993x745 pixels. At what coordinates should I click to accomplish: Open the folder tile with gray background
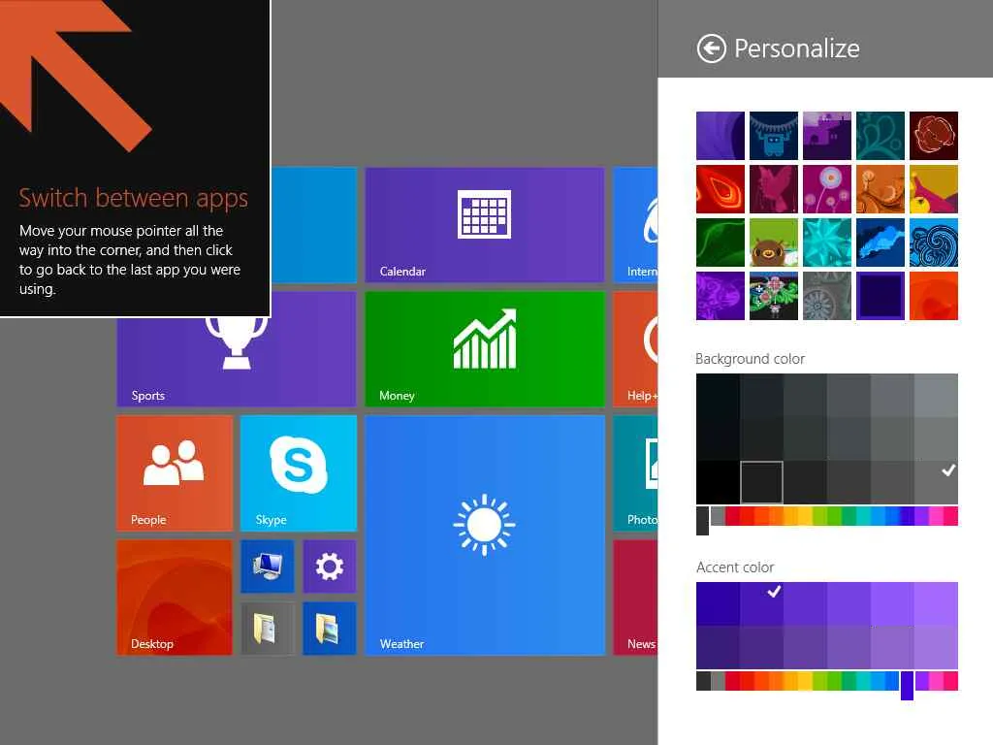click(x=268, y=629)
